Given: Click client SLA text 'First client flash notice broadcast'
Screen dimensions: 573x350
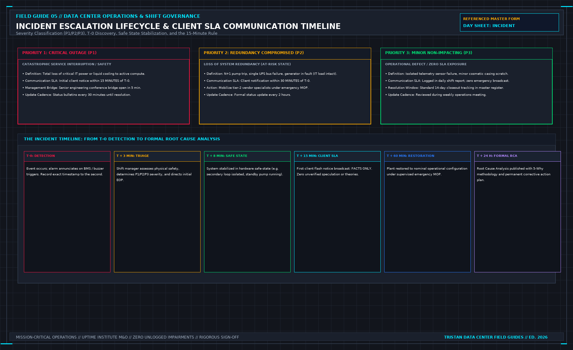Looking at the screenshot, I should (334, 171).
